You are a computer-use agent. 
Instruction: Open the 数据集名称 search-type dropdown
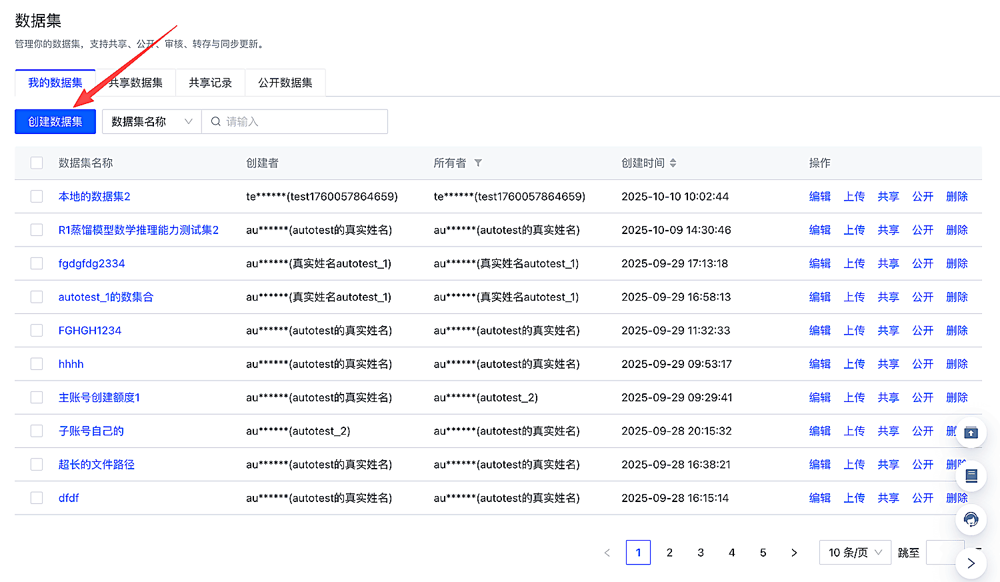point(152,121)
